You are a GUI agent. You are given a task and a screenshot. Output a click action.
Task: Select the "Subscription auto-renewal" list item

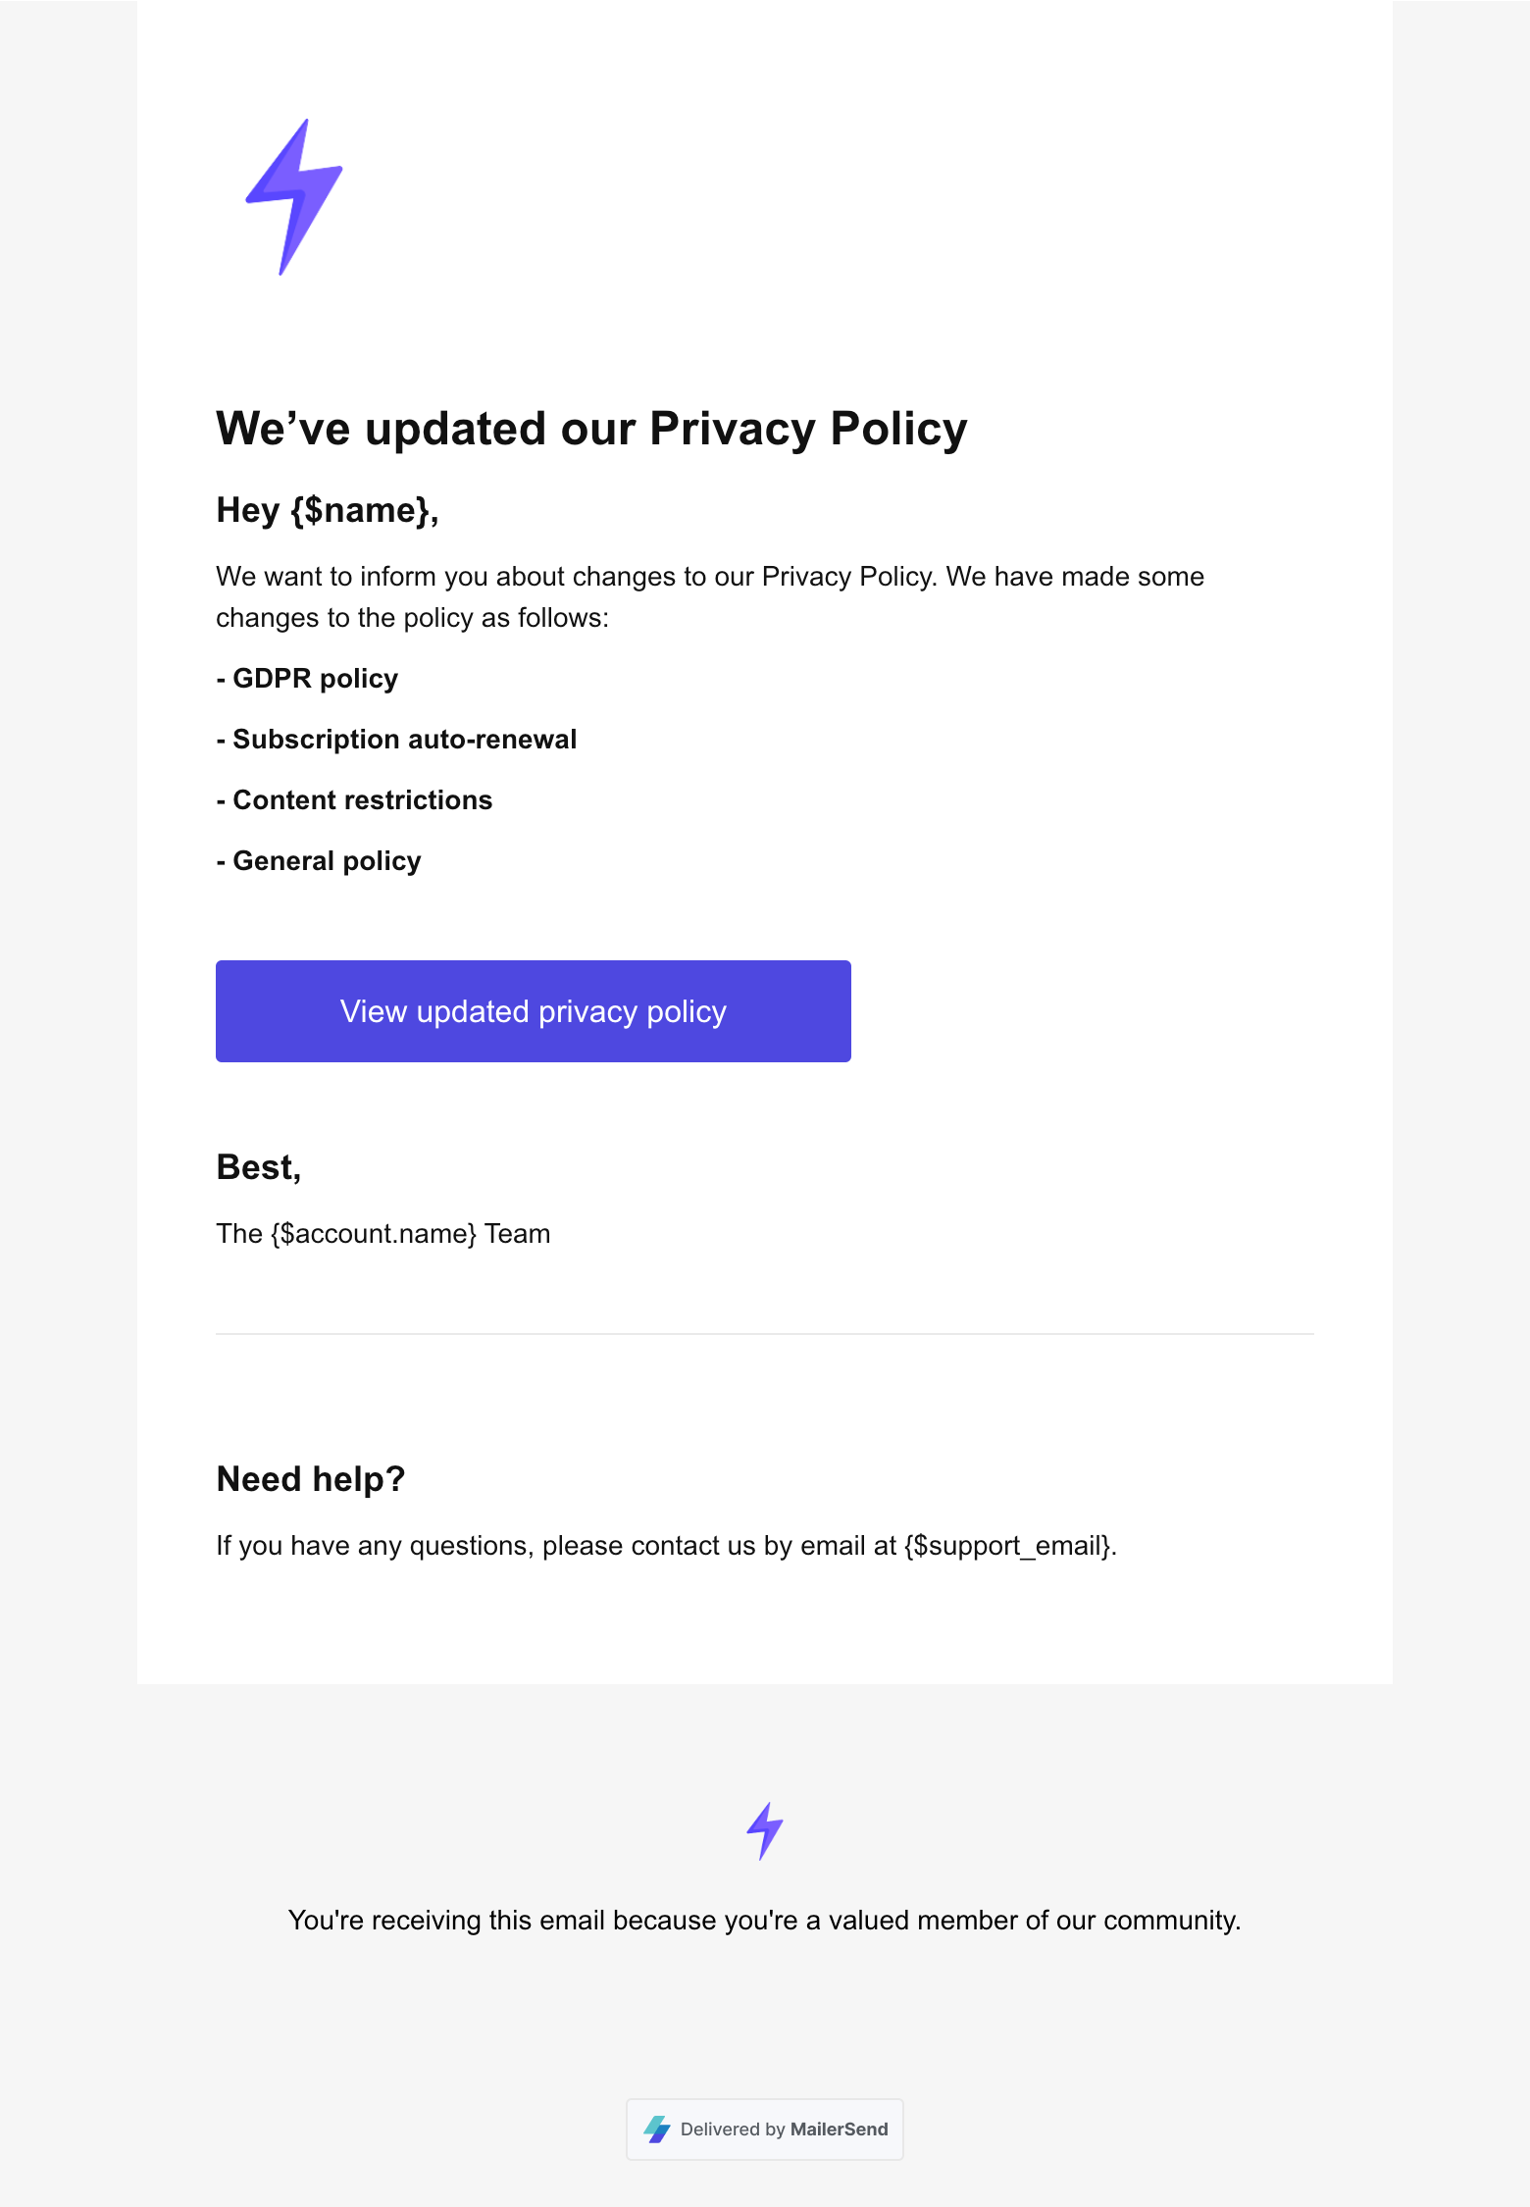coord(396,740)
